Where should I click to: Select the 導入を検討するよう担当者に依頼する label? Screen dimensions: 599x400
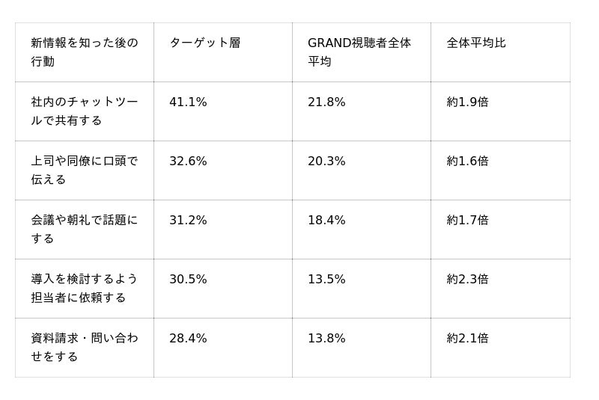85,289
